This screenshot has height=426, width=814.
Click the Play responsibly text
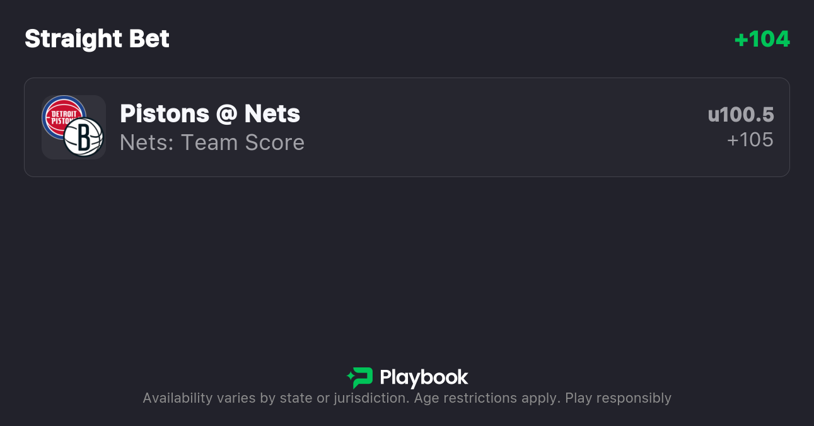coord(618,398)
